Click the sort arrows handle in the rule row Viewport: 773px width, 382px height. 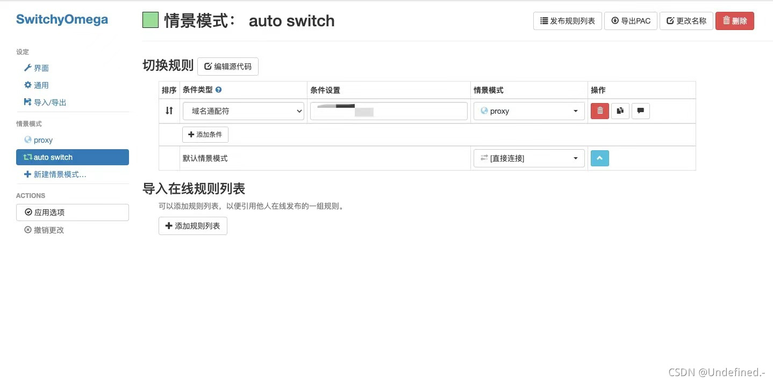click(169, 111)
